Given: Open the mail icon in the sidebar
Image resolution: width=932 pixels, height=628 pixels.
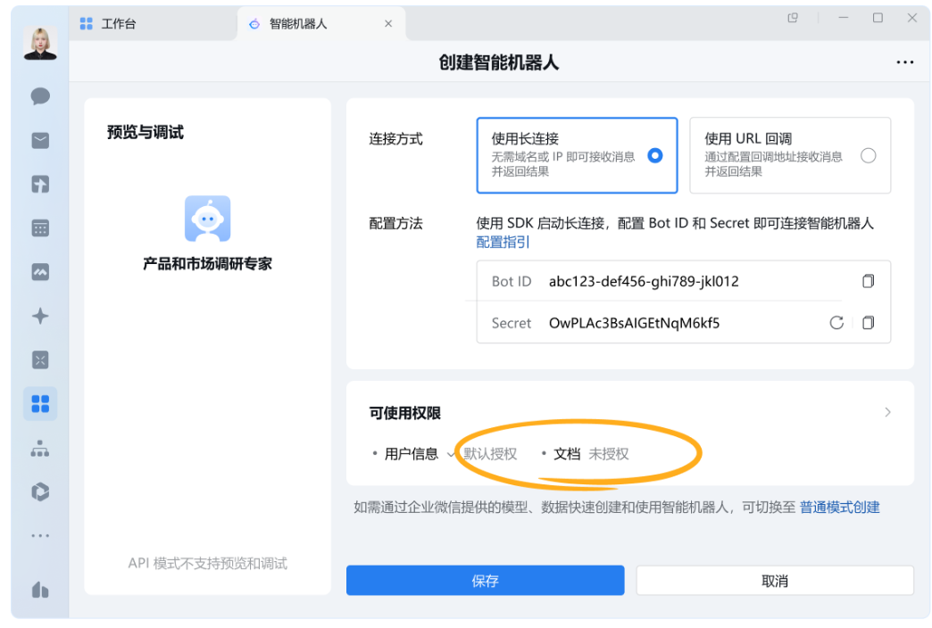Looking at the screenshot, I should click(39, 140).
